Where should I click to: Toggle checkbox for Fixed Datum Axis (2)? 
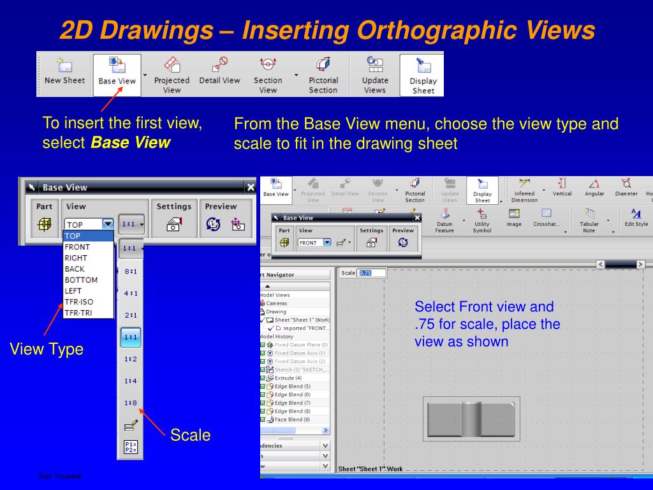pos(263,362)
